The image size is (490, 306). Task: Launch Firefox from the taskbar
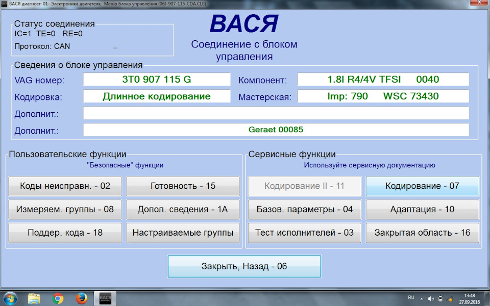coord(82,298)
